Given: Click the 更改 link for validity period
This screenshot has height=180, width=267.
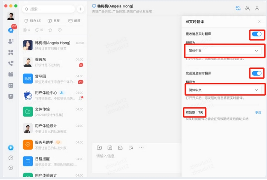Looking at the screenshot, I should click(258, 112).
